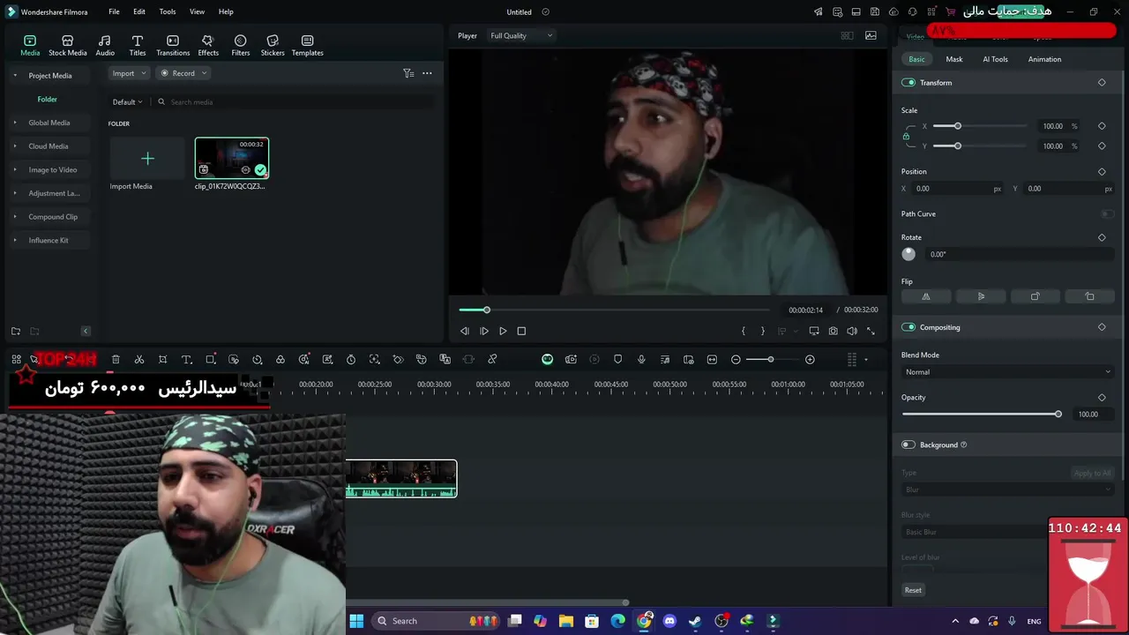Open the Blend Mode Normal dropdown

1007,372
